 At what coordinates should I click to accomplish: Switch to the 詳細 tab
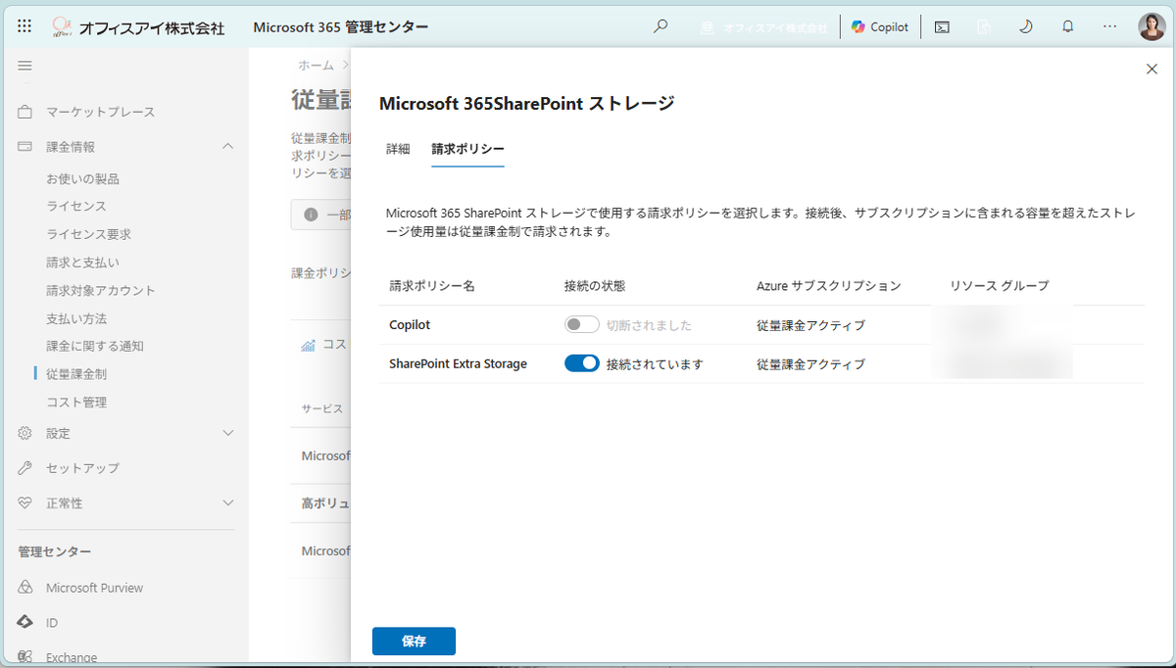pos(398,149)
